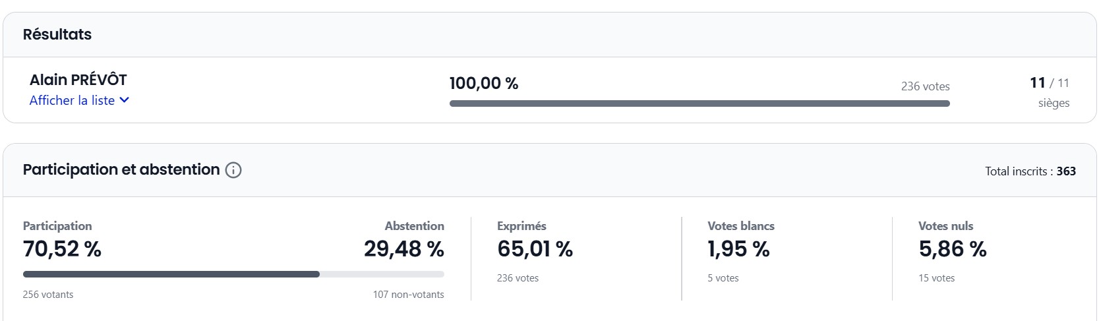This screenshot has width=1101, height=321.
Task: Click the 5 votes label under Votes blancs
Action: 723,278
